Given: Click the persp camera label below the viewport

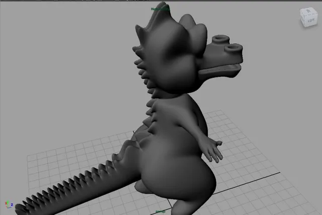Looking at the screenshot, I should 160,211.
